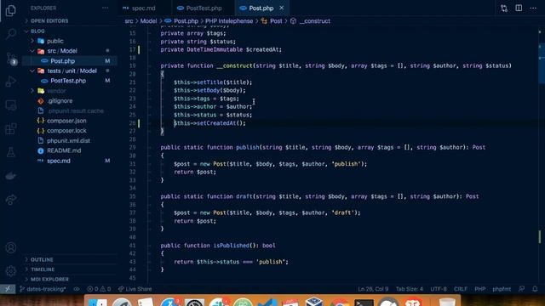Change PHP language mode
This screenshot has height=306, width=545.
tap(480, 289)
